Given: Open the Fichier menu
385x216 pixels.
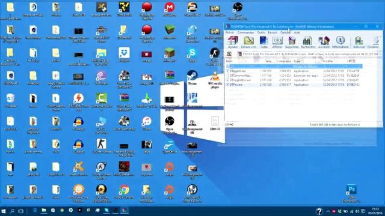Looking at the screenshot, I should [x=230, y=32].
